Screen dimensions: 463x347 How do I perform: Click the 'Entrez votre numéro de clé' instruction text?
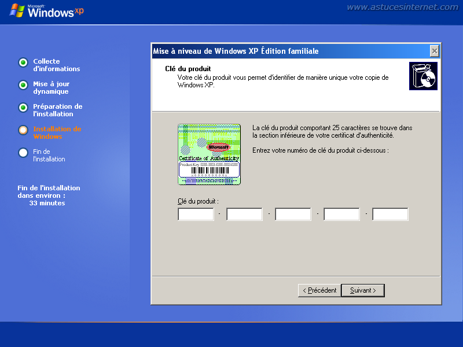tap(321, 150)
